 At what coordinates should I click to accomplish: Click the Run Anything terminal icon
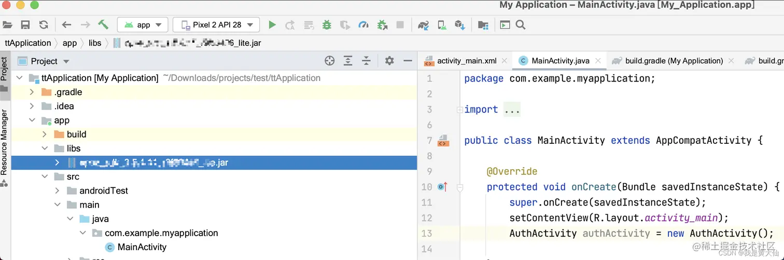coord(505,25)
